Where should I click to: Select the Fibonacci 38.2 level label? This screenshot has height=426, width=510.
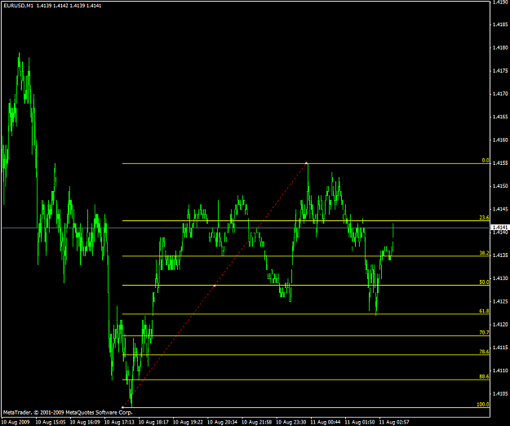pyautogui.click(x=484, y=253)
